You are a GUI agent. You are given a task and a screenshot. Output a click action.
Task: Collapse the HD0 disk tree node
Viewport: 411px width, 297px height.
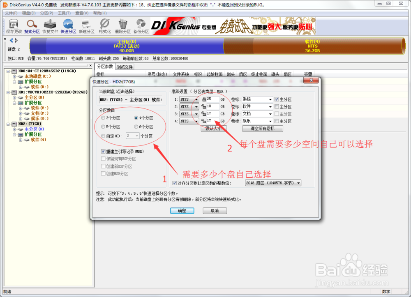8,71
